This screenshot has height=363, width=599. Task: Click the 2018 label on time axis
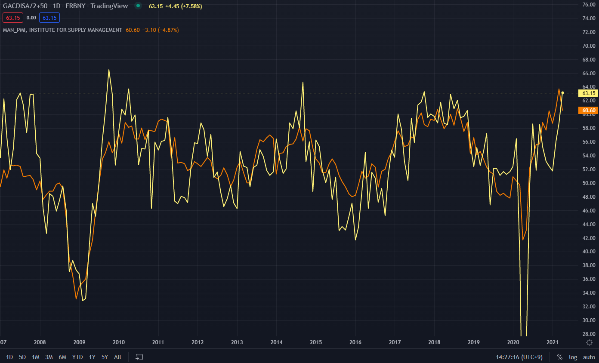(x=434, y=342)
